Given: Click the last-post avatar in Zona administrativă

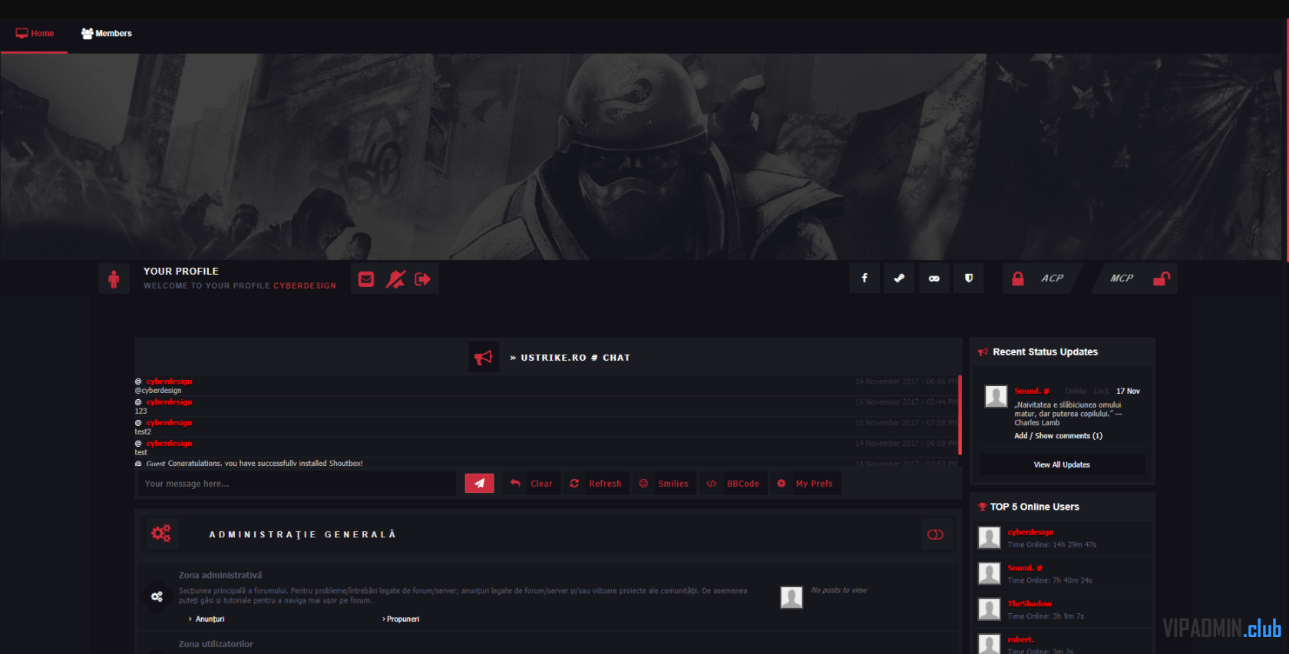Looking at the screenshot, I should 792,597.
